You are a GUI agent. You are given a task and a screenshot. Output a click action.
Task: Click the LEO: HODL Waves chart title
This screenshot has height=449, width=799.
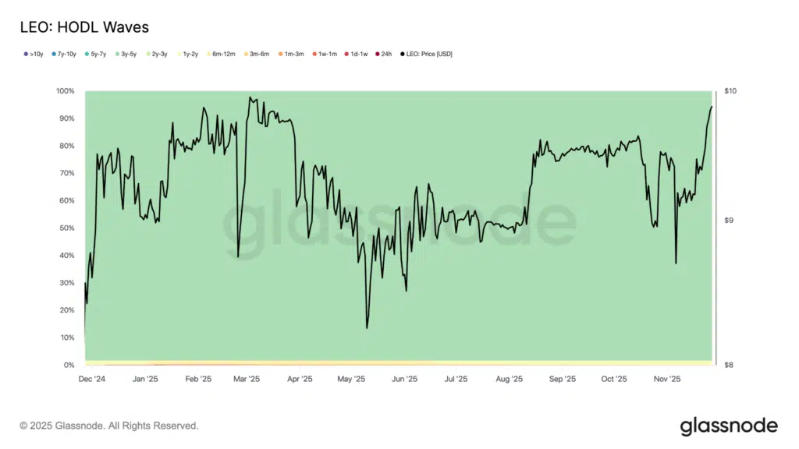[x=84, y=27]
